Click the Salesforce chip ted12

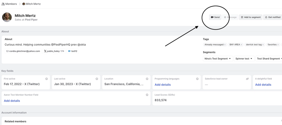73,51
